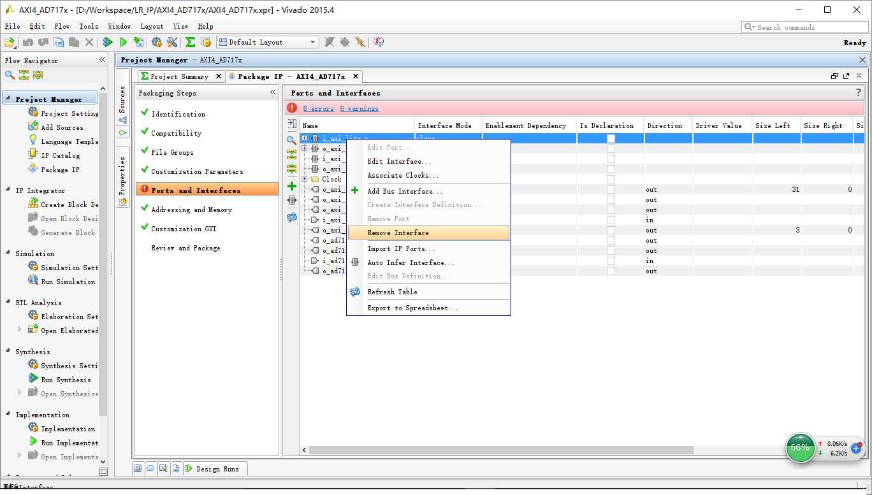
Task: Collapse the Packaging Steps panel with double arrows
Action: 273,92
